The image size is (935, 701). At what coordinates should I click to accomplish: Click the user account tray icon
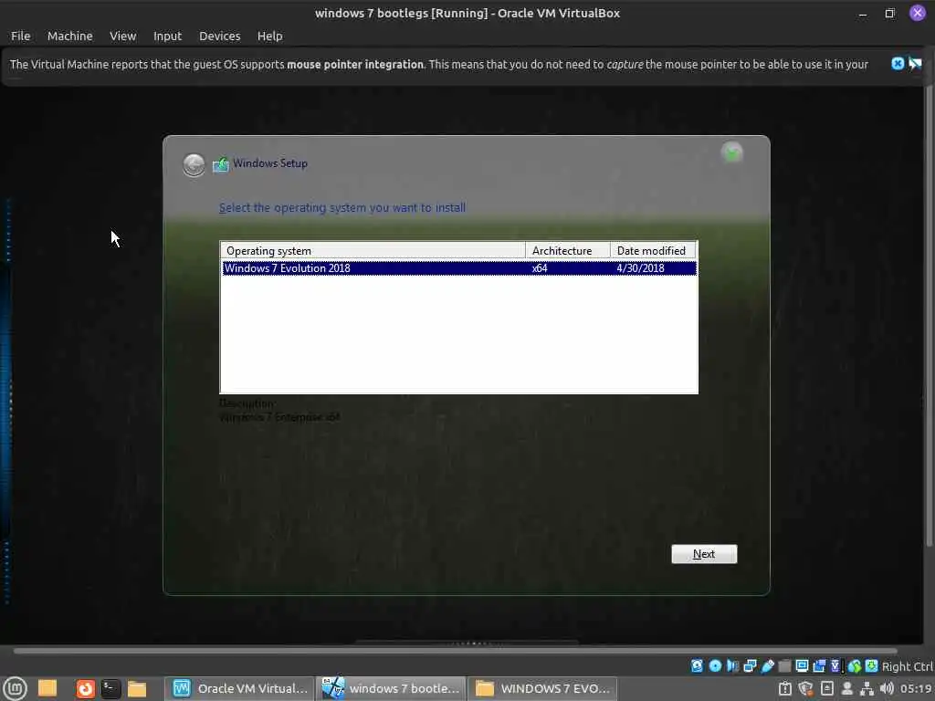(x=846, y=688)
